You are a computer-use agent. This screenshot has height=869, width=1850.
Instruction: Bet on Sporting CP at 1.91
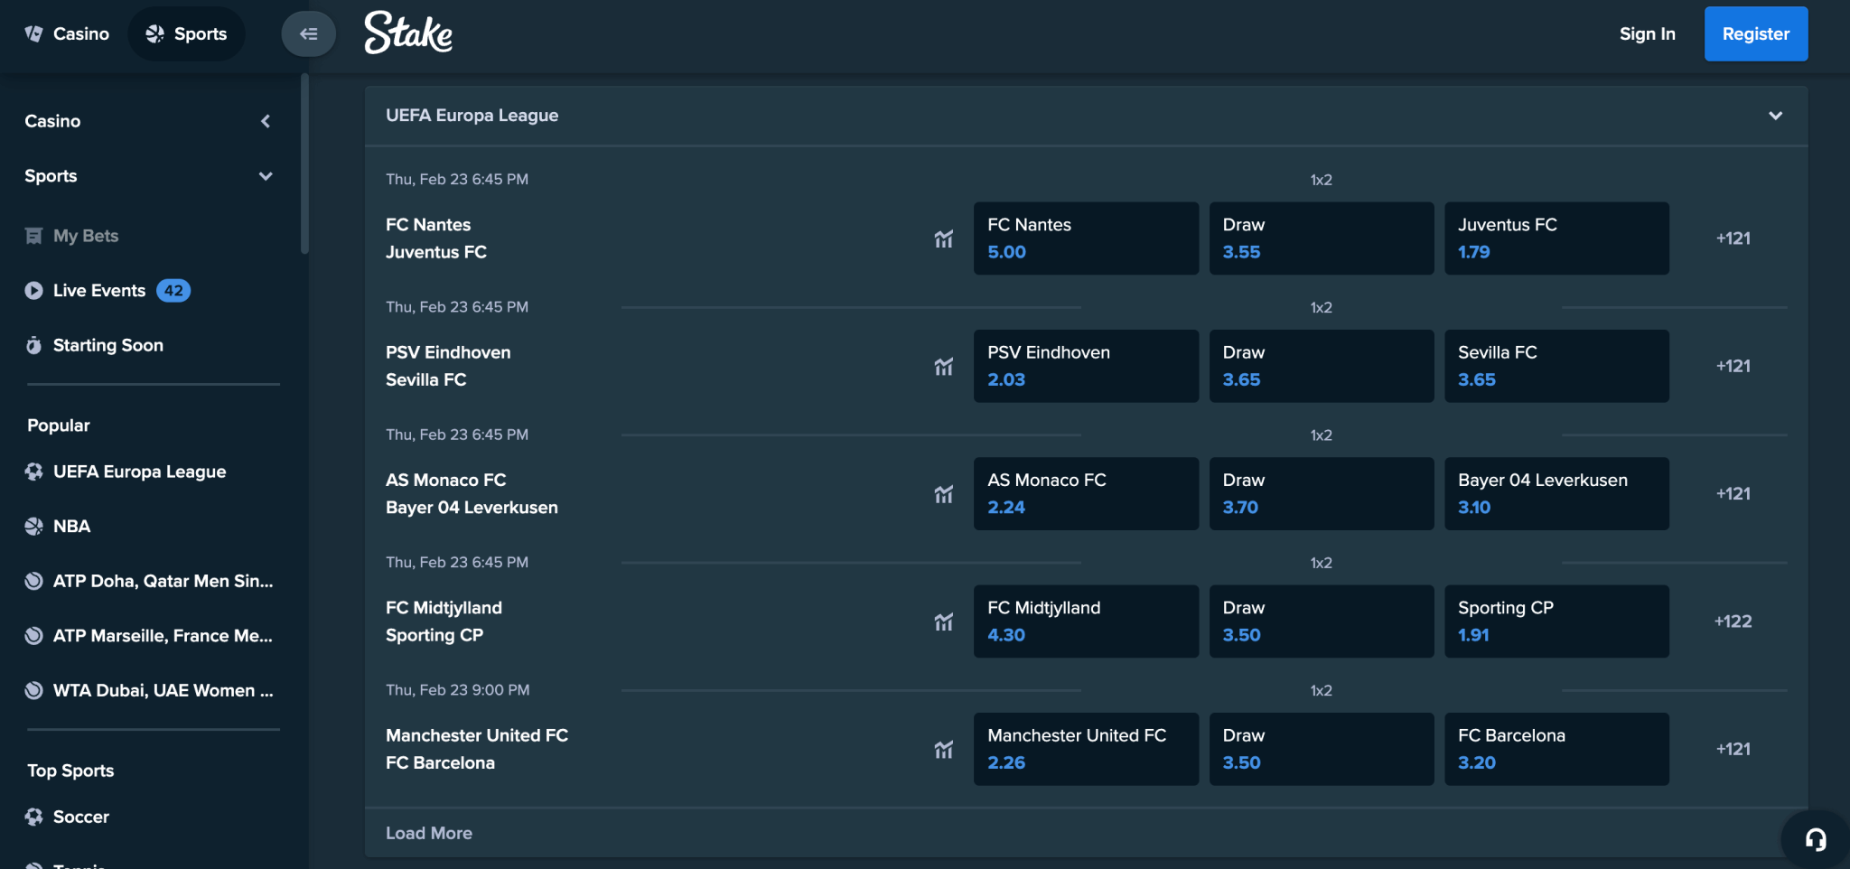coord(1556,621)
